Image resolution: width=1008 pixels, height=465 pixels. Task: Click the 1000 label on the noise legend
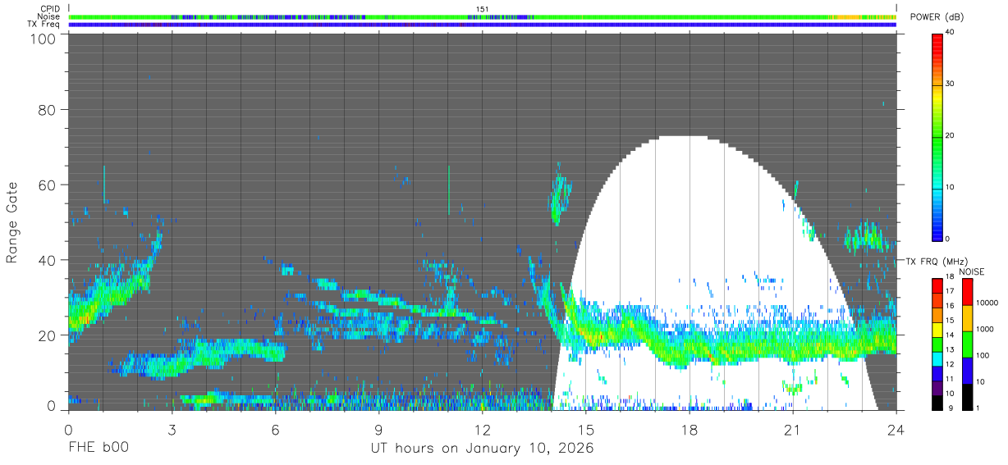[984, 329]
